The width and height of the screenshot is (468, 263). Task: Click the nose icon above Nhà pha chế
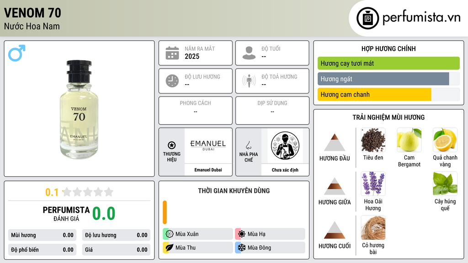[x=248, y=145]
